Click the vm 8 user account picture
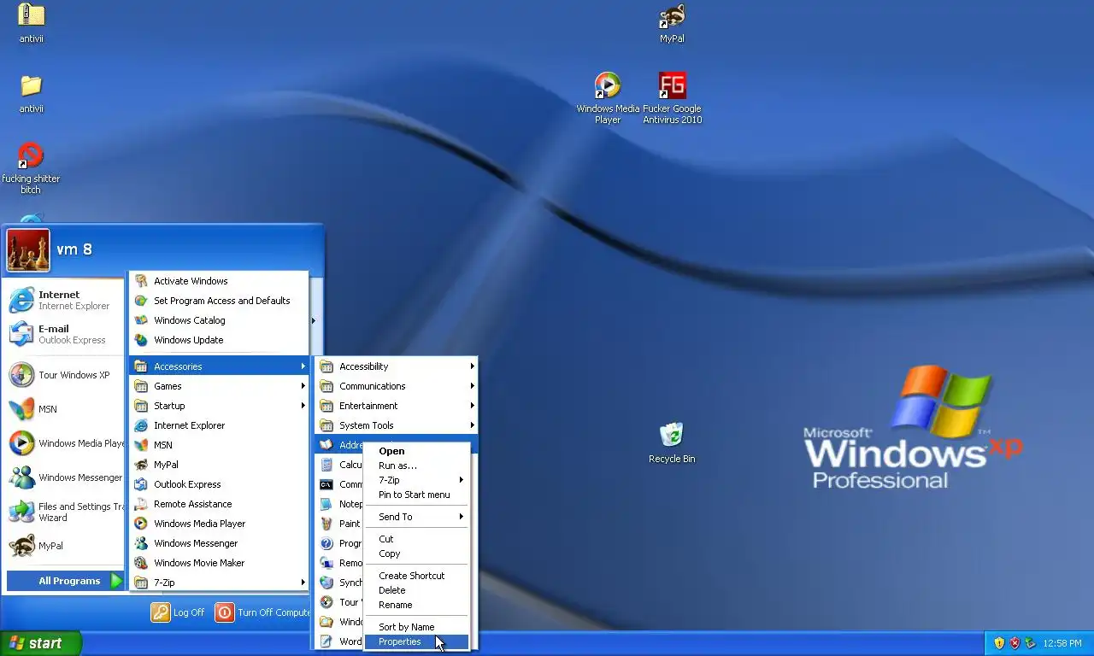The height and width of the screenshot is (656, 1094). [x=28, y=249]
